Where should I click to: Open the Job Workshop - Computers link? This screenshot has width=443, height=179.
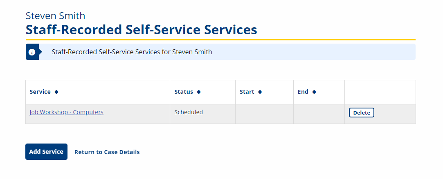coord(66,112)
